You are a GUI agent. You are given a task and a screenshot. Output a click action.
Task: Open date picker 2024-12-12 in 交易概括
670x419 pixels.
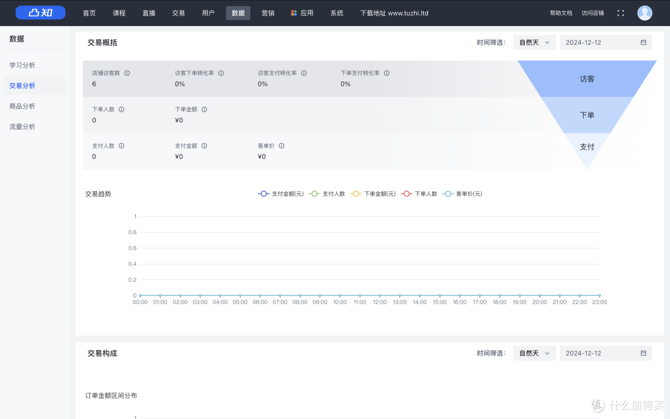pyautogui.click(x=605, y=42)
